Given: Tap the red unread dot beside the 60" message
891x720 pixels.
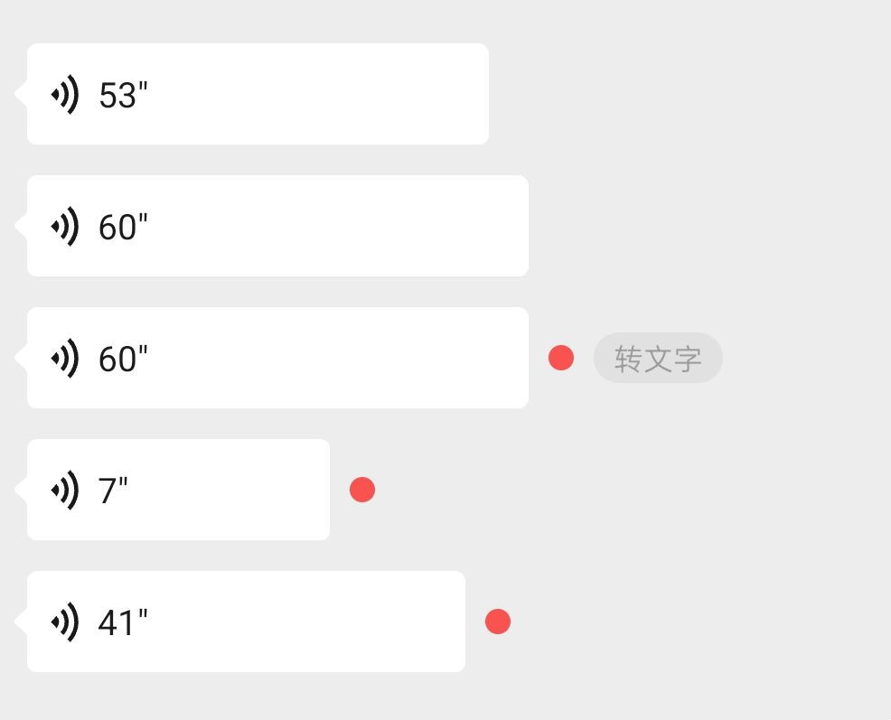Looking at the screenshot, I should (x=561, y=358).
